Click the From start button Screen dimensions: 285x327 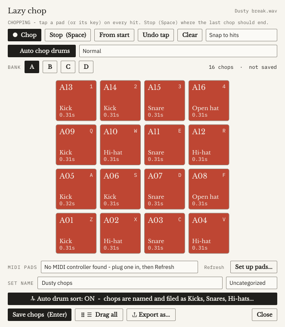(115, 35)
